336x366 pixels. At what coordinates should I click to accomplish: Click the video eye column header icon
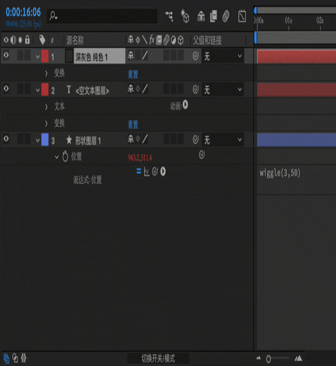pos(6,40)
